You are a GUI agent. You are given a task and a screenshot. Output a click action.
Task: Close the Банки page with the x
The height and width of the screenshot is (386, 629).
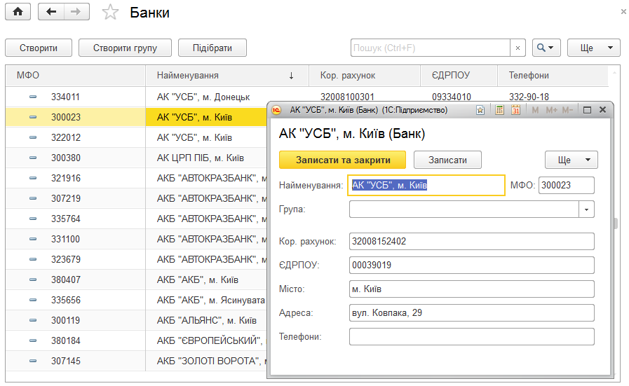click(x=623, y=12)
